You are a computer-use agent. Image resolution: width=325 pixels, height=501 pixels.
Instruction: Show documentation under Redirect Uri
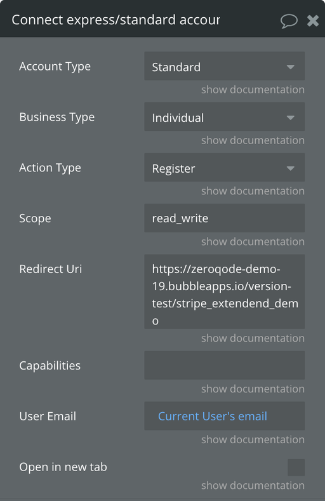[x=253, y=338]
